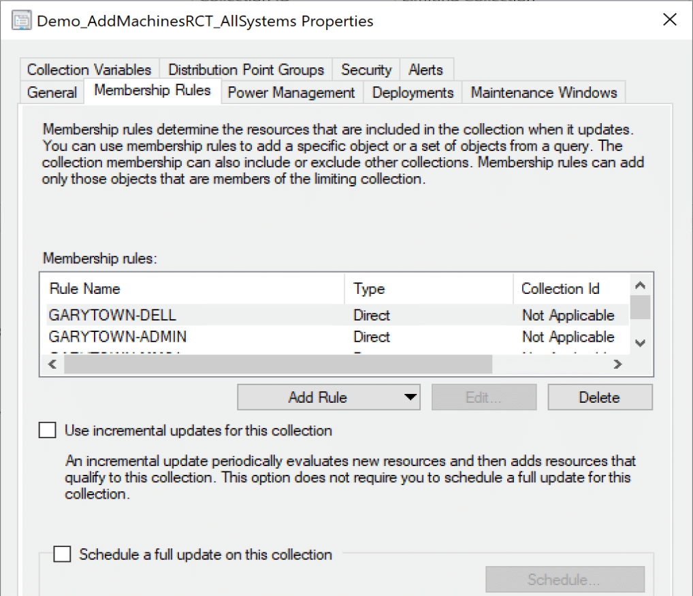Open the General tab

52,93
